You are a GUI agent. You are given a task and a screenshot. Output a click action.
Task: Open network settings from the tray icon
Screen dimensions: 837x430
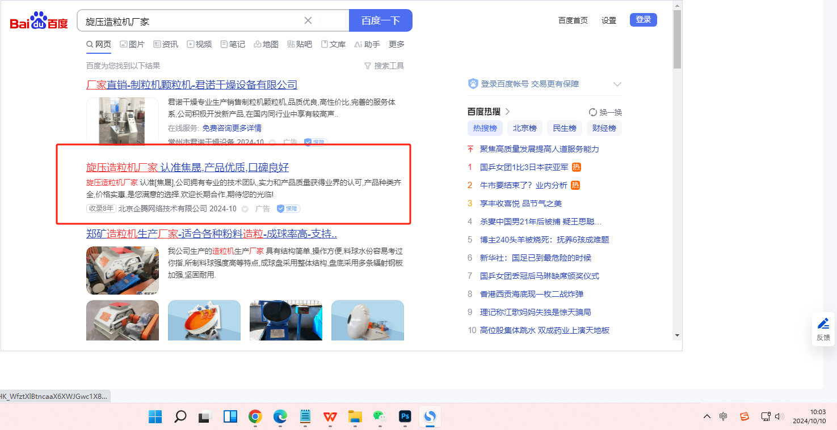pos(766,417)
